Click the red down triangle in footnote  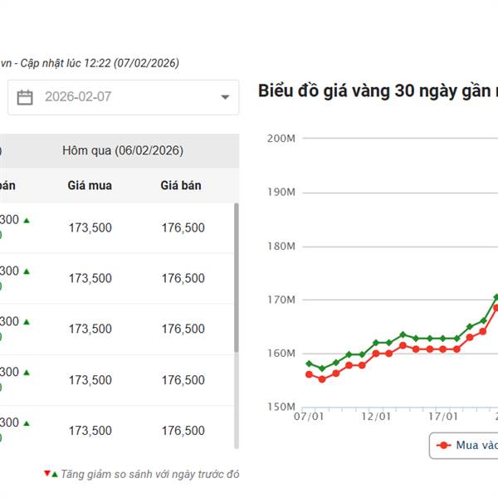(47, 473)
